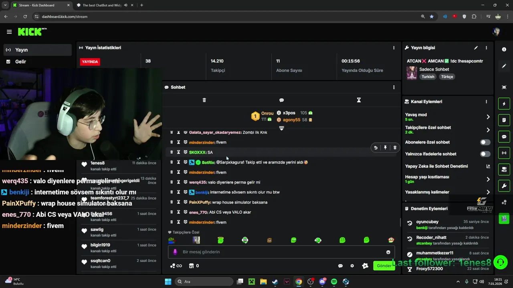
Task: Click the trash icon in the chat toolbar
Action: [x=204, y=100]
